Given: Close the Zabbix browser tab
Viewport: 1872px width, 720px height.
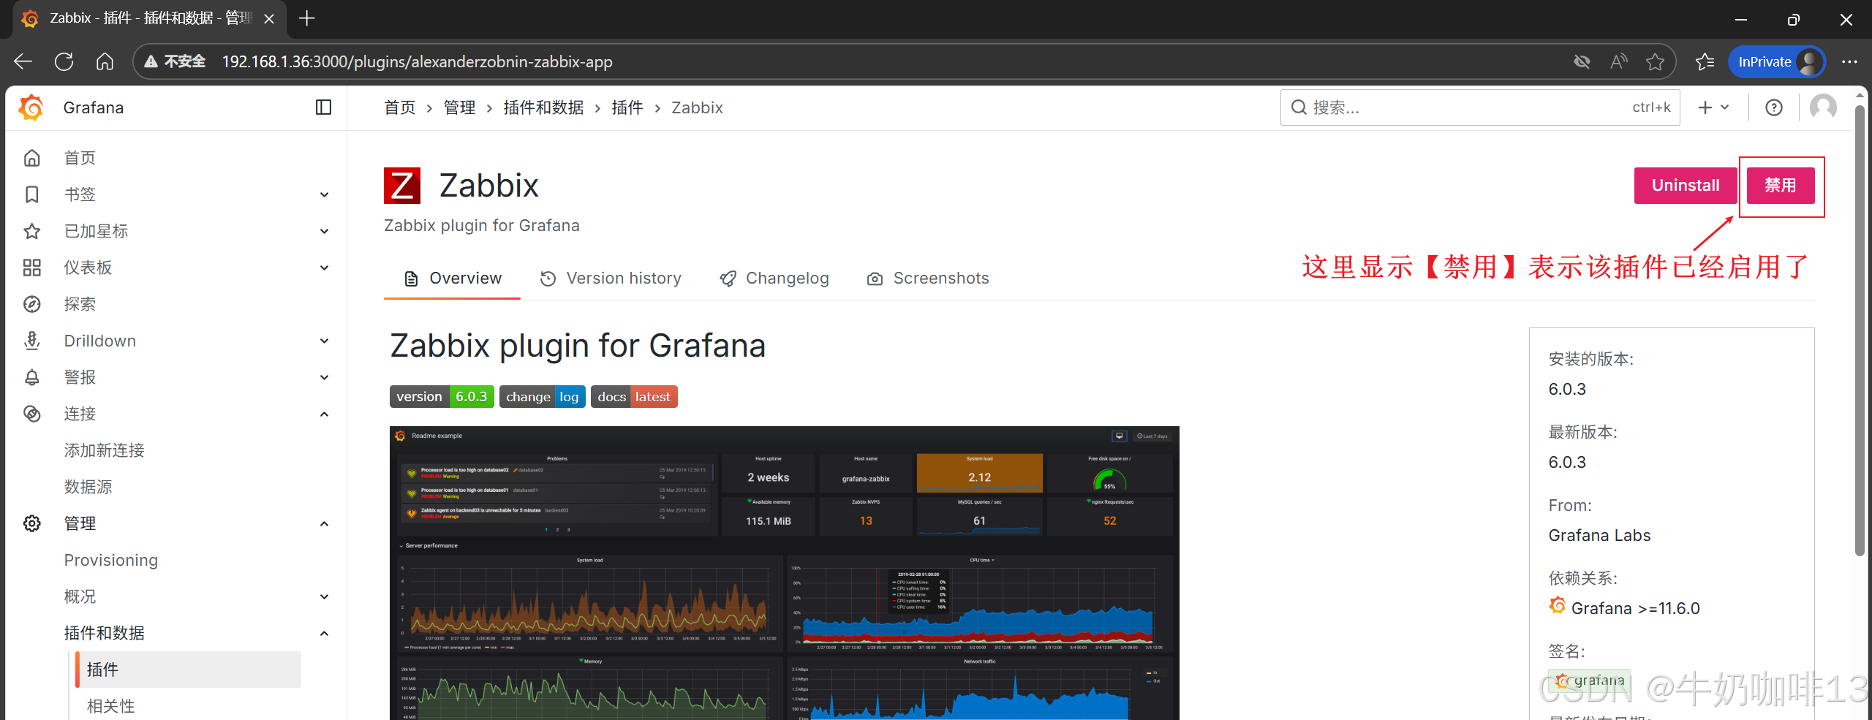Looking at the screenshot, I should point(269,18).
